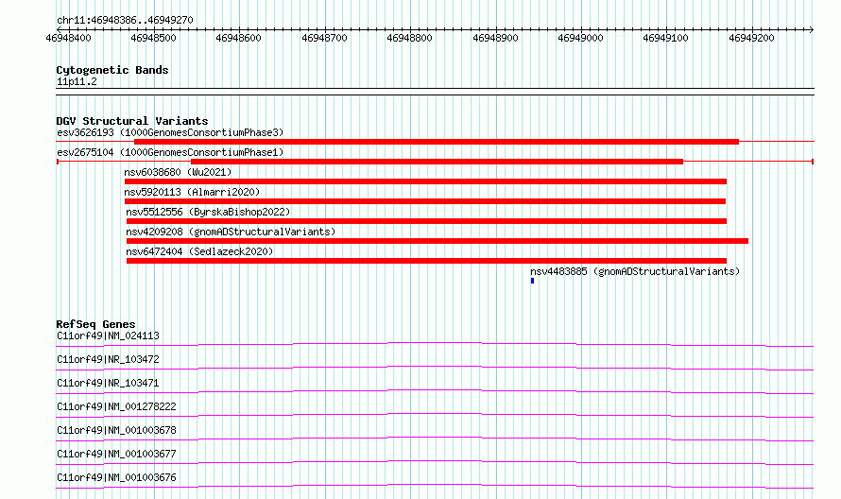Click the red bar under nsv5920113
This screenshot has height=499, width=841.
pos(425,201)
